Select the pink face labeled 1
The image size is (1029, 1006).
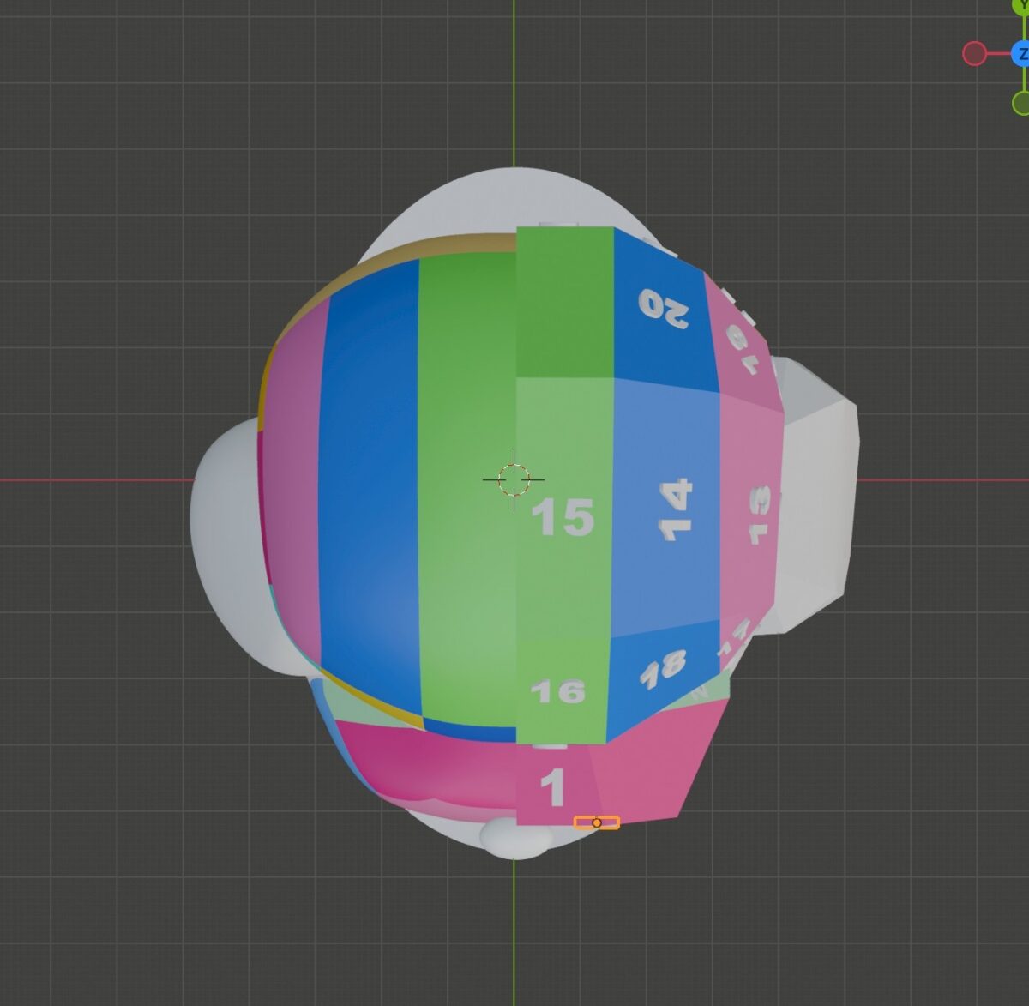[x=553, y=787]
